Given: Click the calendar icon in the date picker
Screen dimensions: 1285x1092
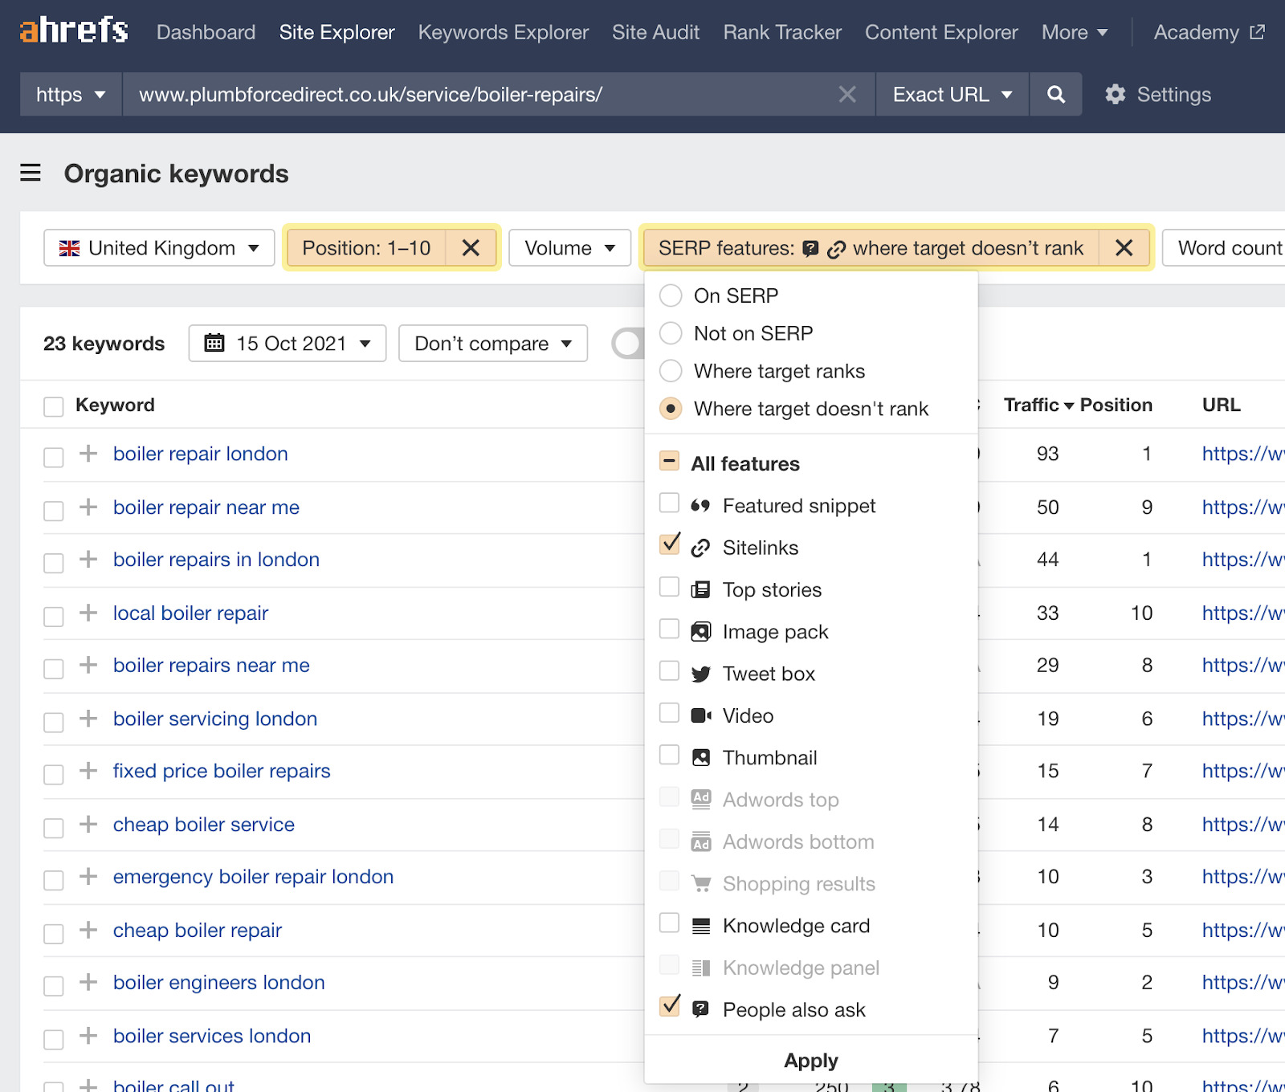Looking at the screenshot, I should [215, 343].
